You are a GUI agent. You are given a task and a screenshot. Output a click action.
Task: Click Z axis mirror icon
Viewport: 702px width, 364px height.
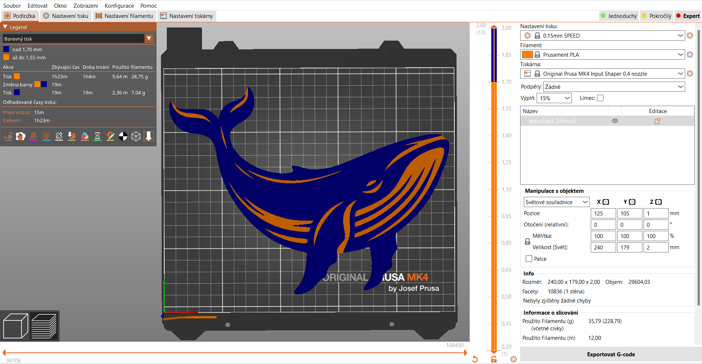[x=658, y=202]
